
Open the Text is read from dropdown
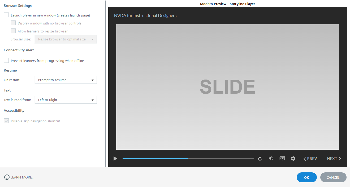tap(66, 100)
